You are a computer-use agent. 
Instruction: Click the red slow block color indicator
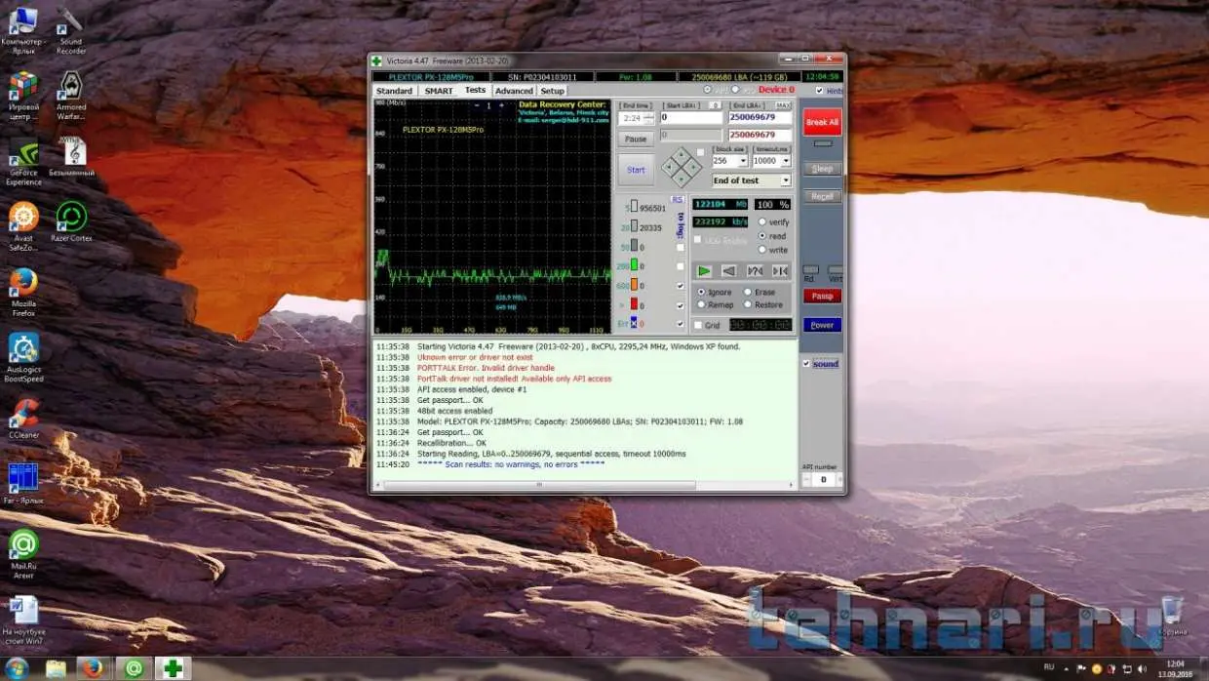pyautogui.click(x=634, y=303)
